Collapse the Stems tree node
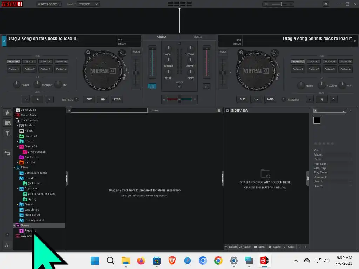Image resolution: width=359 pixels, height=269 pixels. [14, 225]
